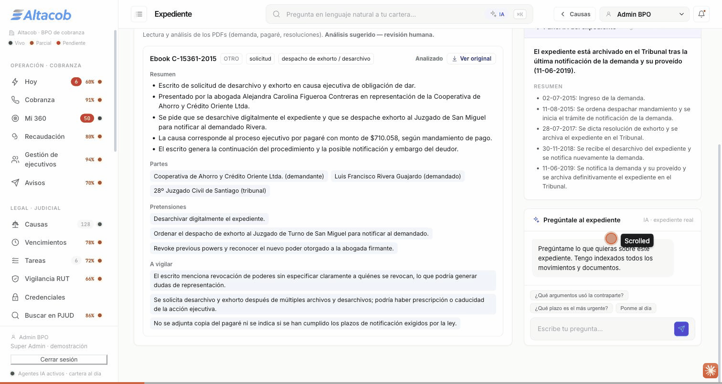
Task: Open the notifications bell
Action: (x=701, y=14)
